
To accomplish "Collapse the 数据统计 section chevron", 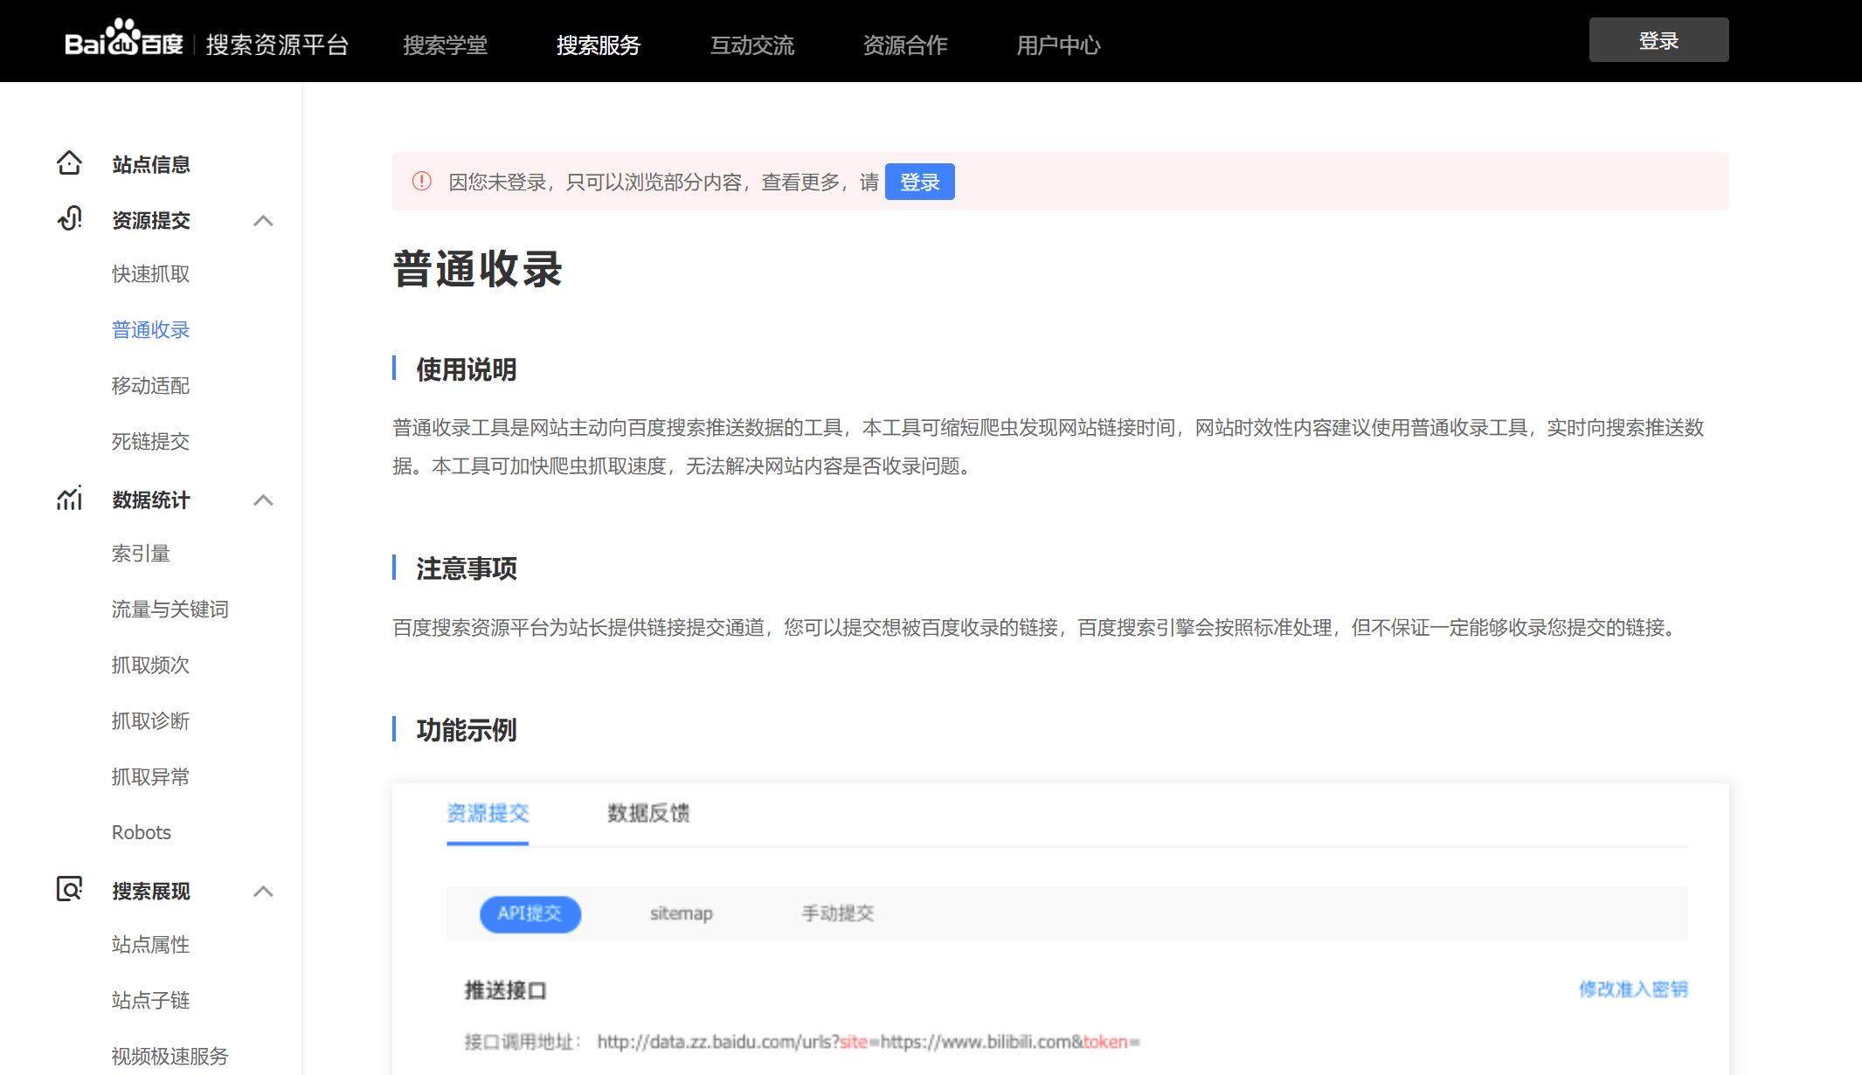I will (x=263, y=500).
